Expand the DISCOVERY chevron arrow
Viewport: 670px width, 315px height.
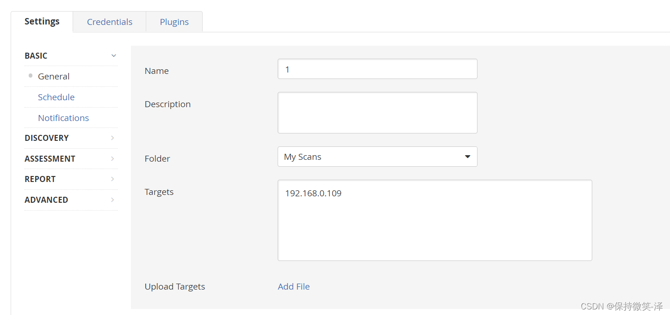[112, 138]
